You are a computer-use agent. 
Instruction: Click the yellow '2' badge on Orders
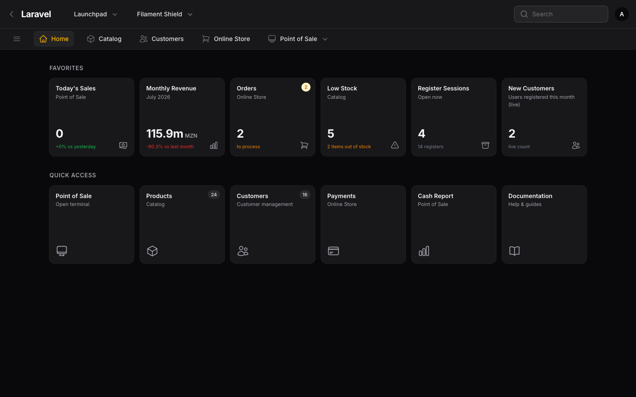pyautogui.click(x=306, y=87)
